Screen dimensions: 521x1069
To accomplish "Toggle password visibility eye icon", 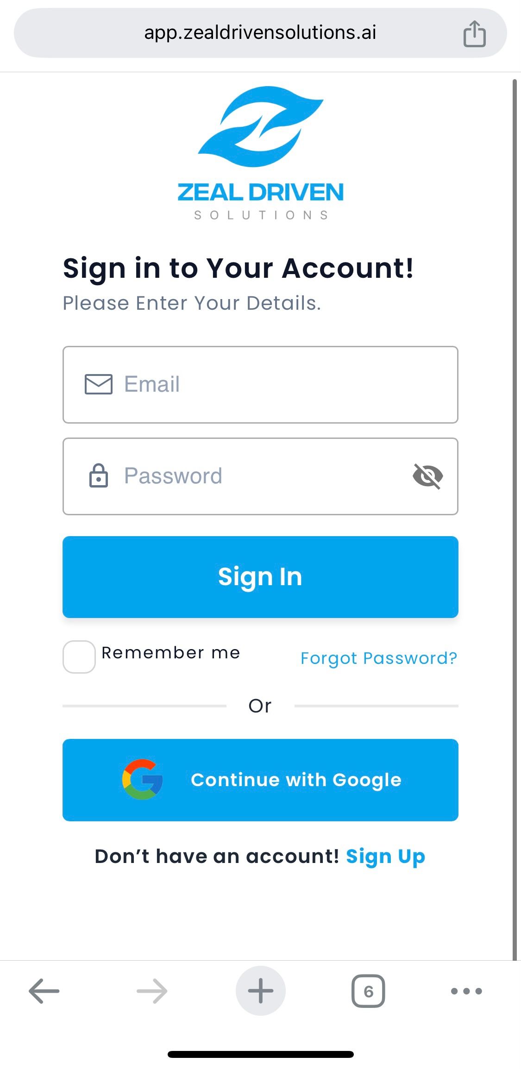I will coord(427,476).
